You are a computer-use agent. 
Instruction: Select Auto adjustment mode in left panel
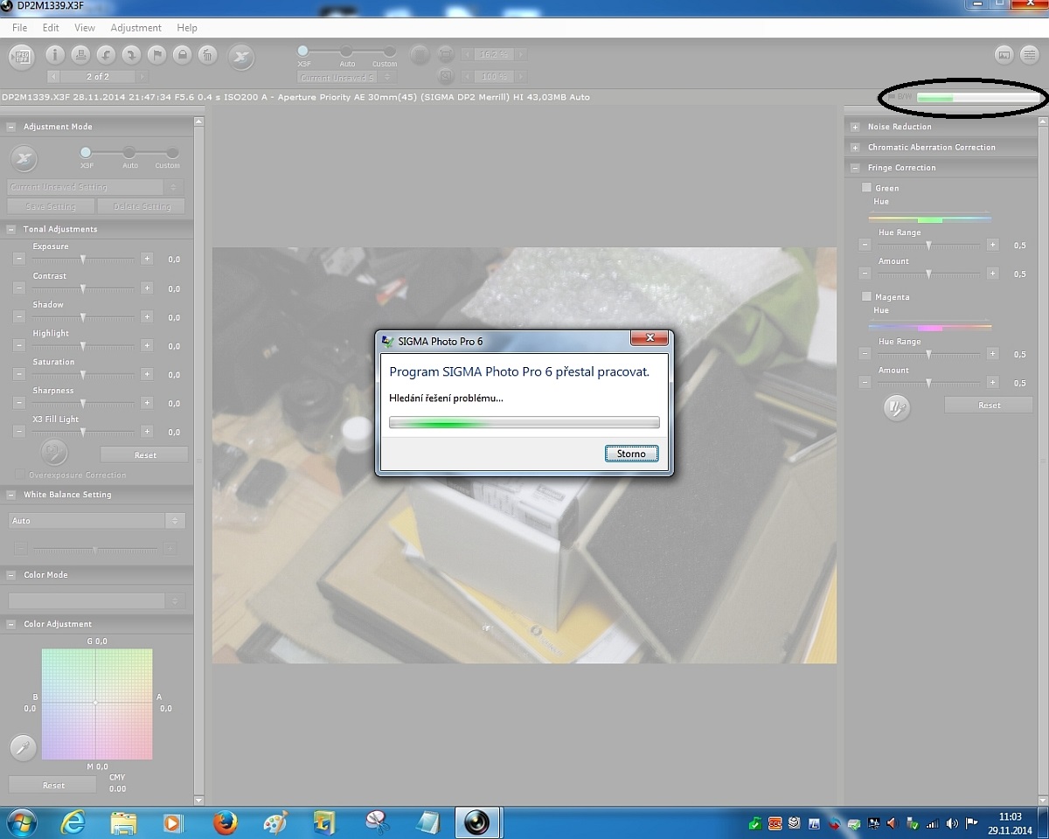tap(129, 153)
